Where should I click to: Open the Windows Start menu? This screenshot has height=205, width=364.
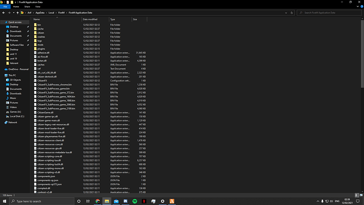tap(4, 201)
